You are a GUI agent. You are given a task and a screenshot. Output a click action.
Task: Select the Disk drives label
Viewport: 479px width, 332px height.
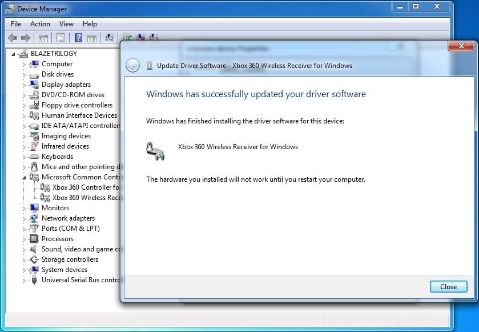(x=58, y=74)
